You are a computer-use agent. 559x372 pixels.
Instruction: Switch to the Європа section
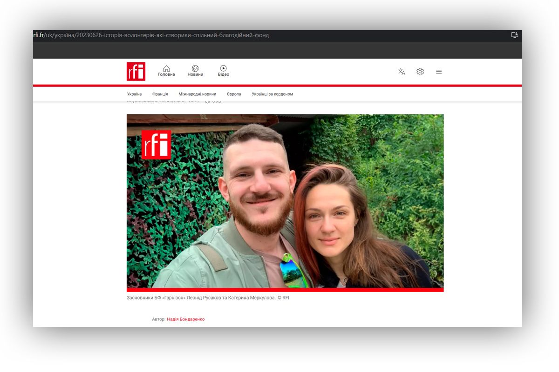(x=234, y=94)
